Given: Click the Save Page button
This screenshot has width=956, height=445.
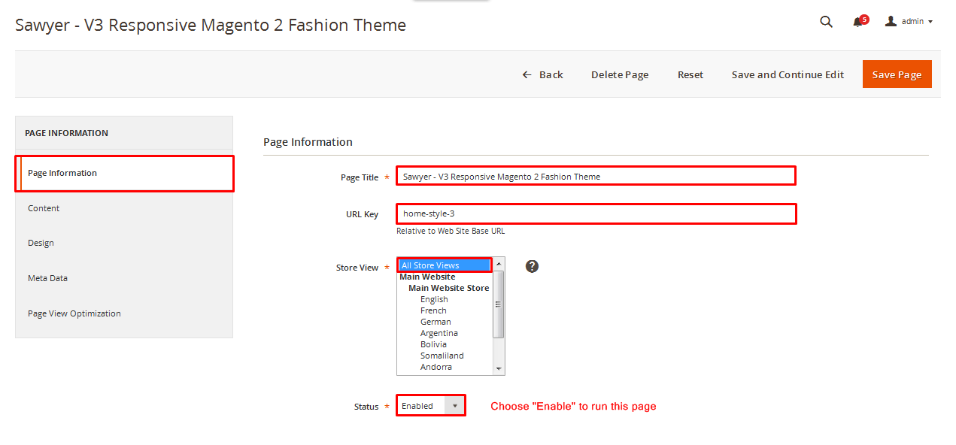Looking at the screenshot, I should click(897, 74).
